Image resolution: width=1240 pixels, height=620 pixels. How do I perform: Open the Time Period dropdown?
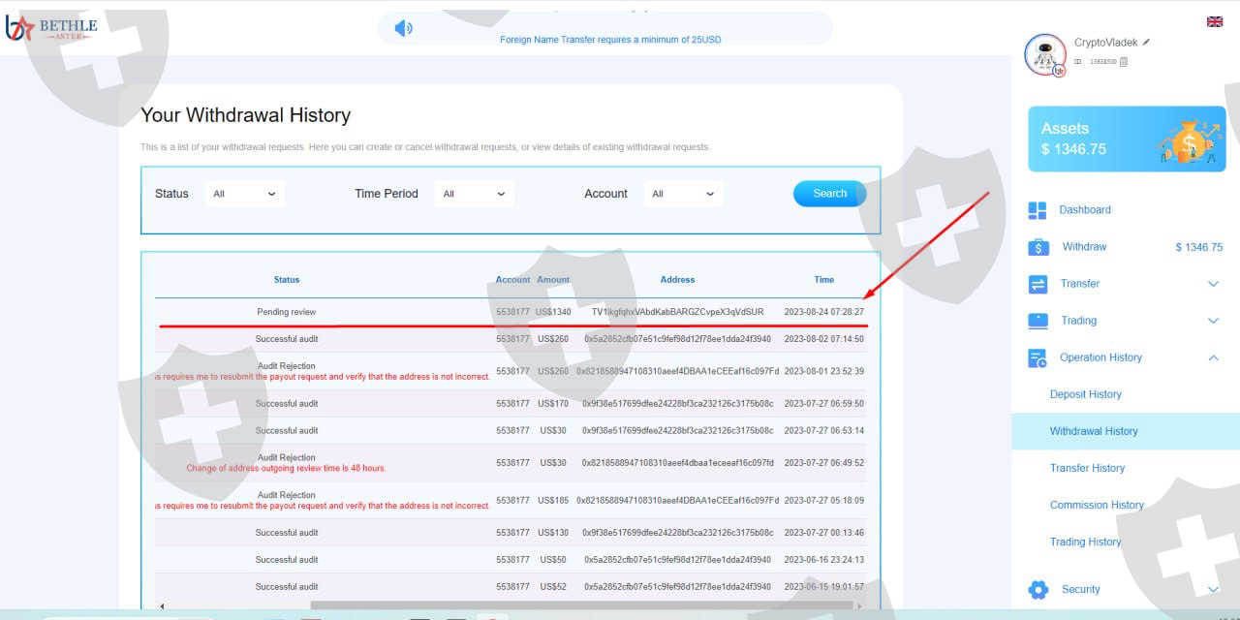tap(474, 194)
